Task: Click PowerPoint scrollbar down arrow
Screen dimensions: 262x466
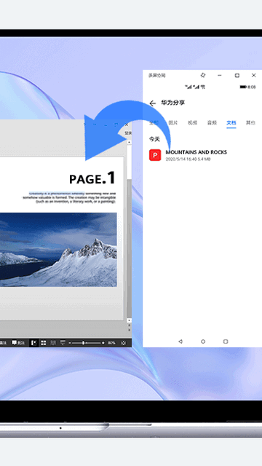Action: click(x=129, y=320)
